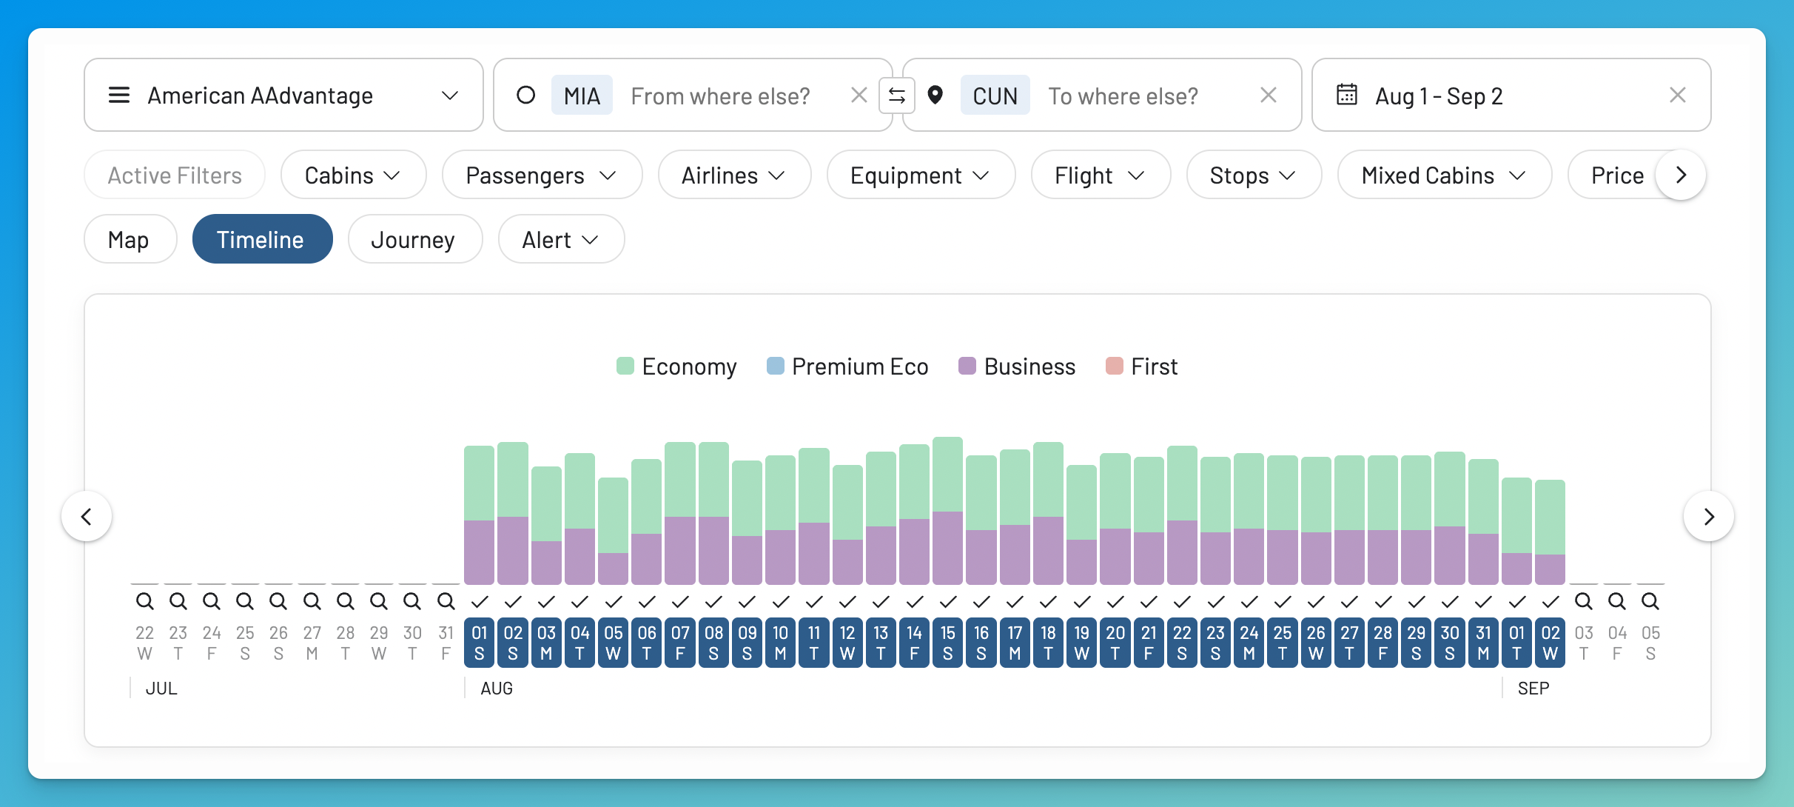This screenshot has width=1794, height=807.
Task: Open the calendar date picker icon
Action: tap(1346, 96)
